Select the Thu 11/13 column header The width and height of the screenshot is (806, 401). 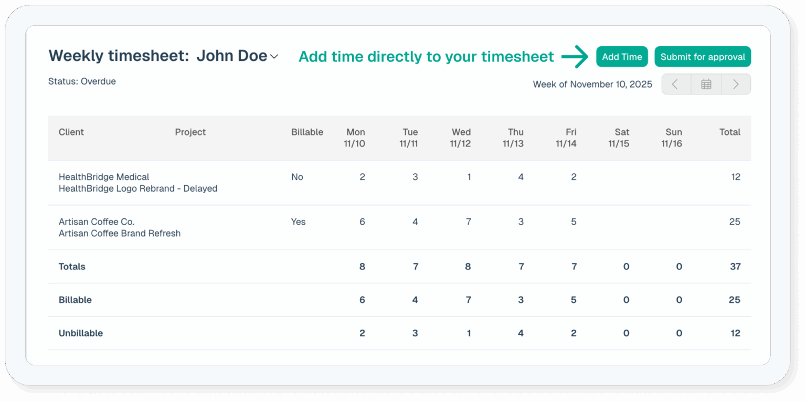[514, 138]
